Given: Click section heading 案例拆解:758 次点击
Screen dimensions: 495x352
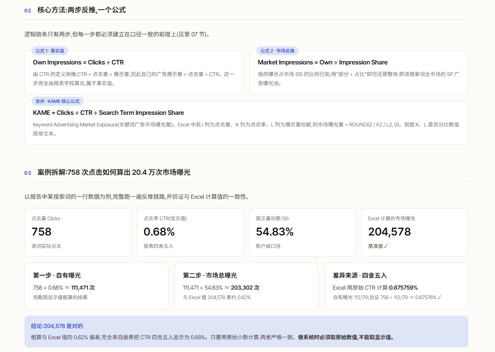Looking at the screenshot, I should point(113,173).
